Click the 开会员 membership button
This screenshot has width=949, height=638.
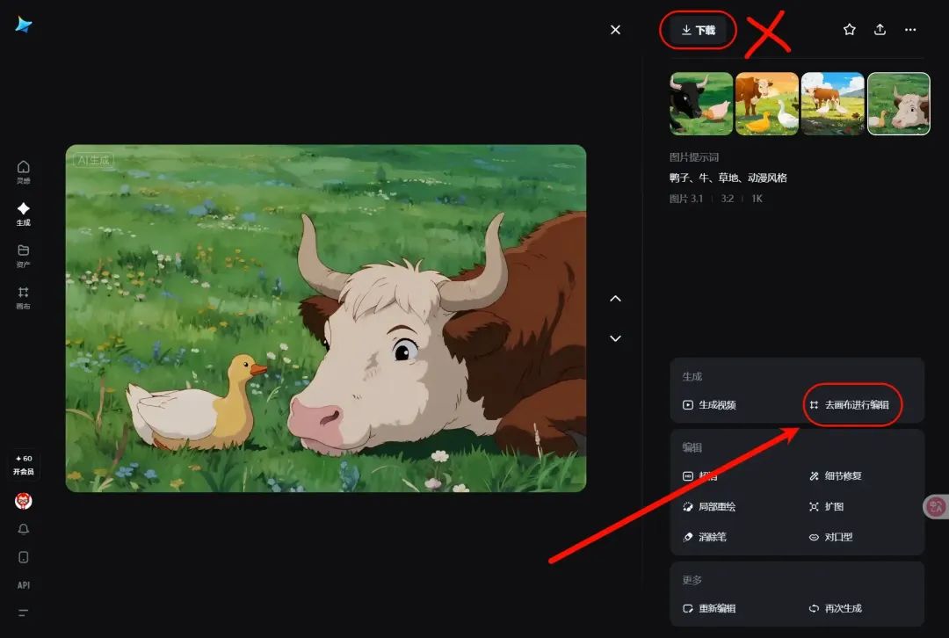[x=24, y=465]
